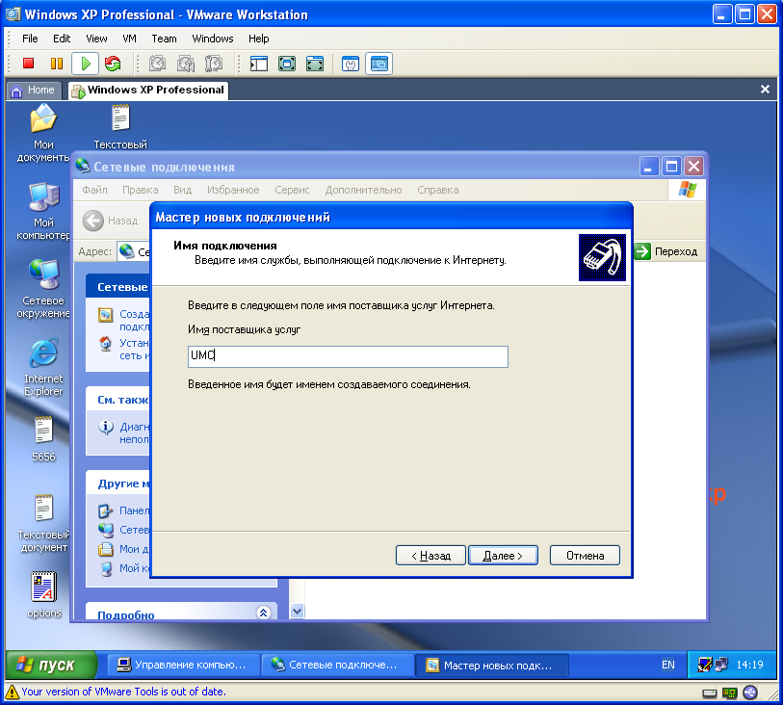Click the network tray icon next to clock
Viewport: 783px width, 705px height.
click(x=720, y=665)
